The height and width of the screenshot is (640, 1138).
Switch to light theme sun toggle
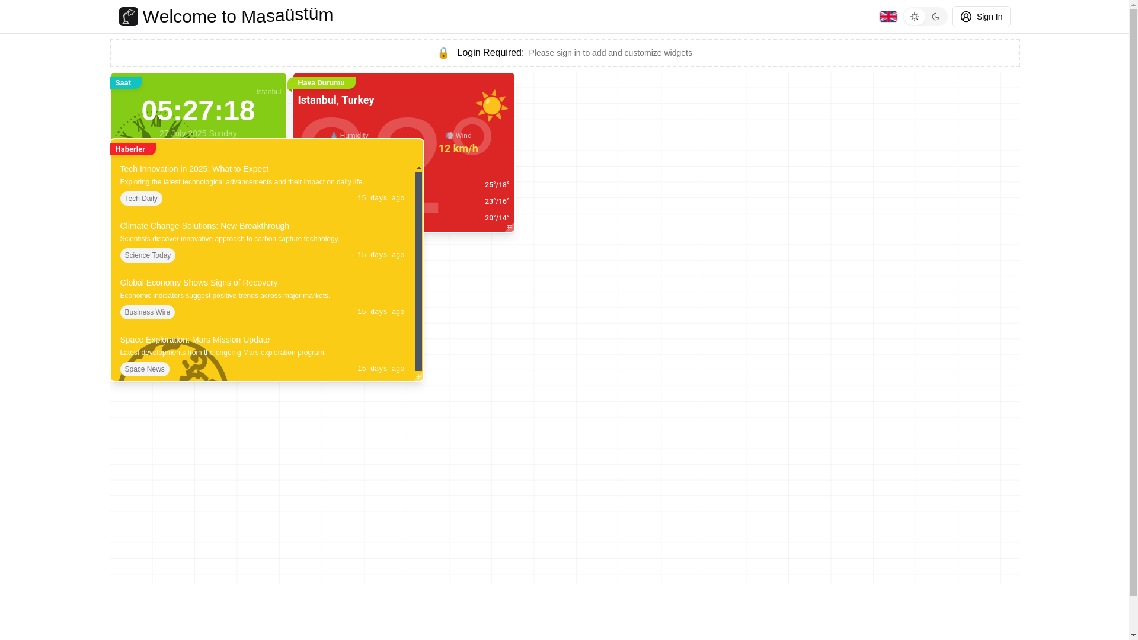(915, 17)
